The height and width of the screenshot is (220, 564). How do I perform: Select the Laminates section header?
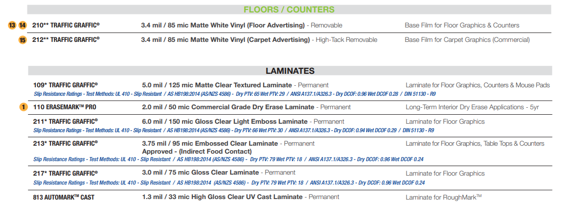tap(290, 71)
